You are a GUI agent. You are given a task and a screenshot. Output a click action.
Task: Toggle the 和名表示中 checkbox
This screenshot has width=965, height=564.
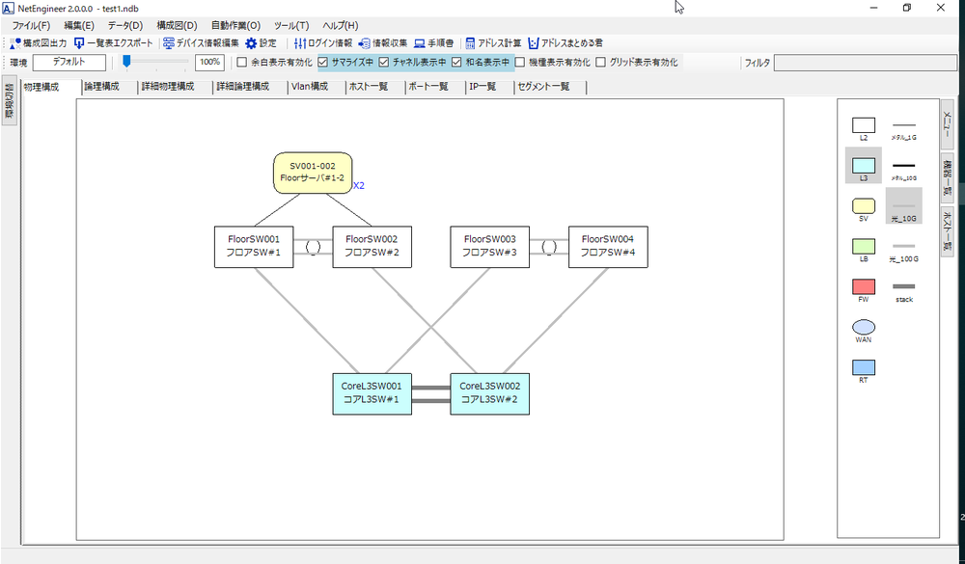456,63
